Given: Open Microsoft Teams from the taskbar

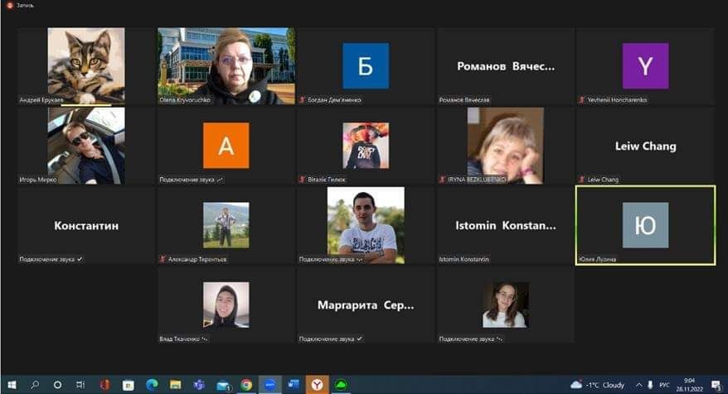Looking at the screenshot, I should pyautogui.click(x=199, y=385).
